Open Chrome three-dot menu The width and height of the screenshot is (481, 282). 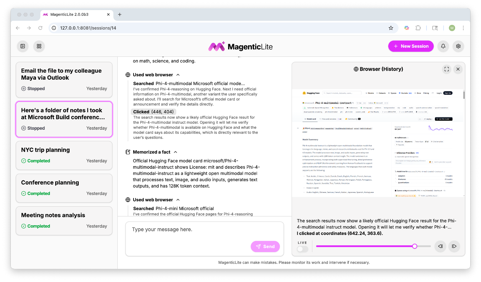463,28
